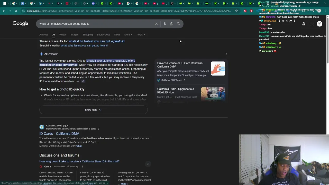
Task: Click the hand holding ID card thumbnail
Action: (218, 69)
